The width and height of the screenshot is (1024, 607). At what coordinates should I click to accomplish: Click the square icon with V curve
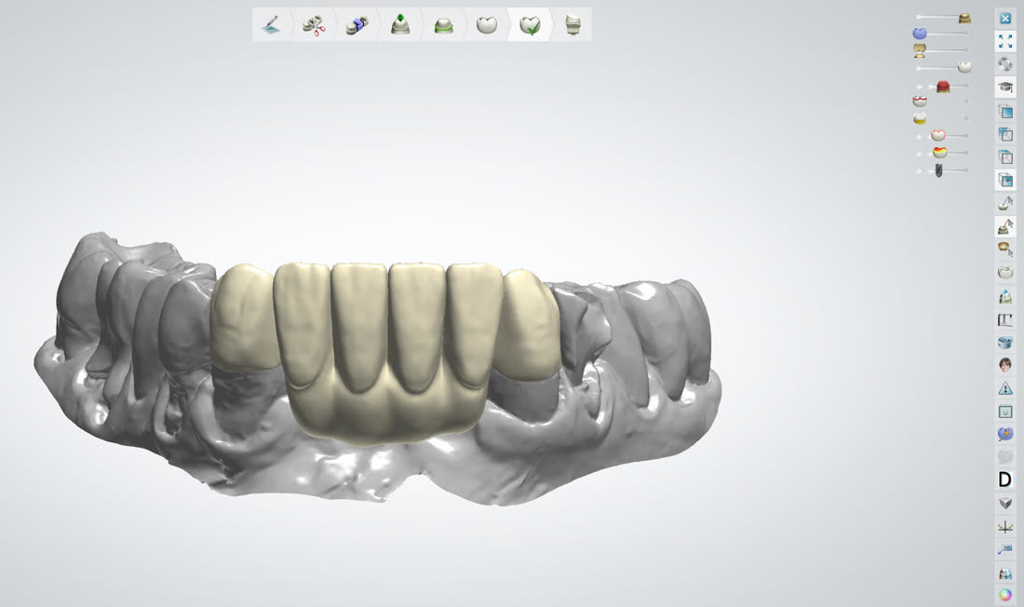click(1005, 411)
